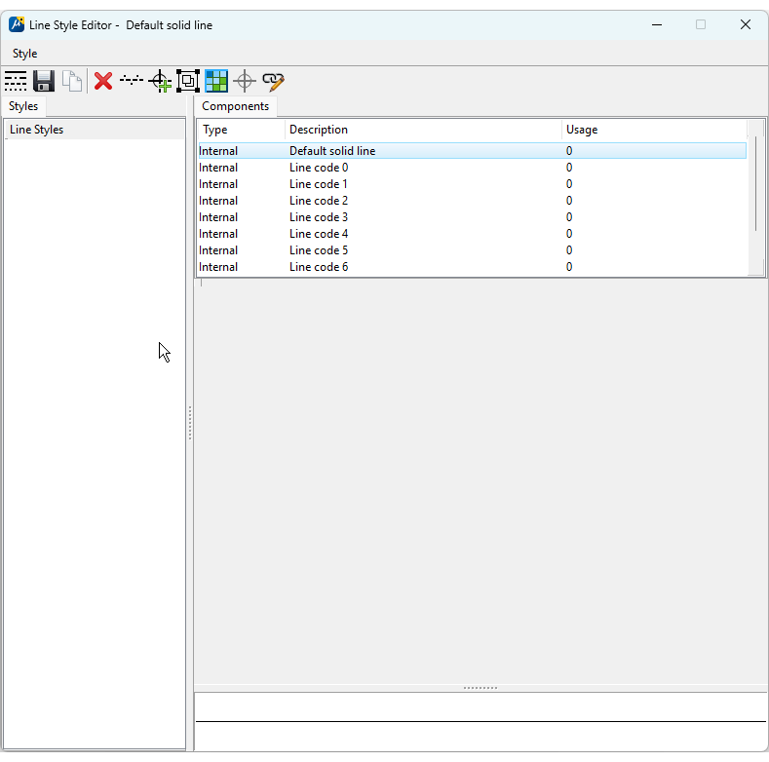Select the 'Line code 5' row
Viewport: 769px width, 762px height.
473,250
